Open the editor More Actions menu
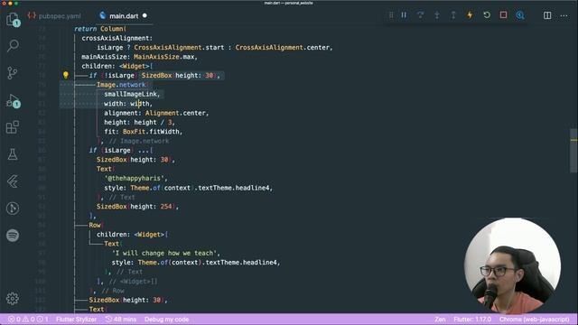This screenshot has width=578, height=325. 564,15
